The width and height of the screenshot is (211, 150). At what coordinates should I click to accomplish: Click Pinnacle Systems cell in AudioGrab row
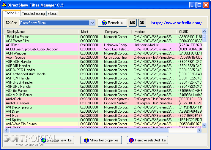click(116, 99)
